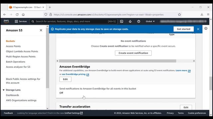Open the info panel icon
Viewport: 213px width, 119px height.
coord(206,28)
